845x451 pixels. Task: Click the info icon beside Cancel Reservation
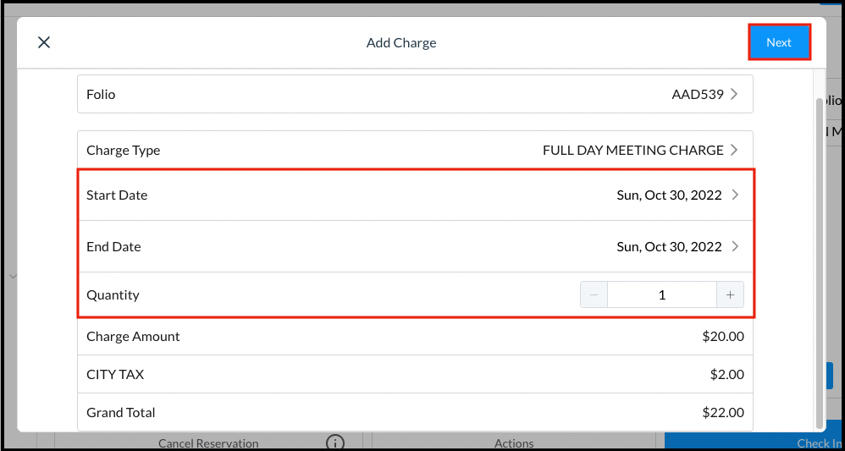tap(335, 443)
